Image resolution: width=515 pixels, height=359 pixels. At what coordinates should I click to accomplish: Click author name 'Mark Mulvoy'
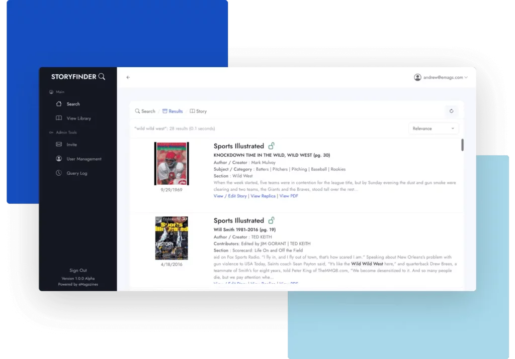tap(264, 162)
